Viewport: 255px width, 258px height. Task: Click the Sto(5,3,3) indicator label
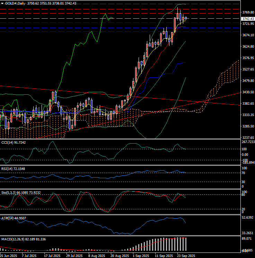click(21, 192)
